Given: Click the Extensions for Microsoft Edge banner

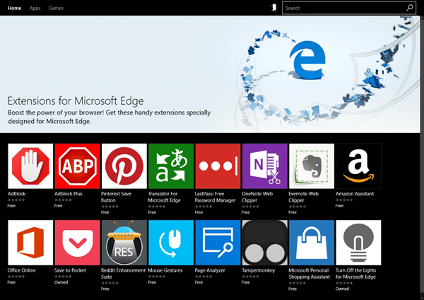Looking at the screenshot, I should coord(210,74).
